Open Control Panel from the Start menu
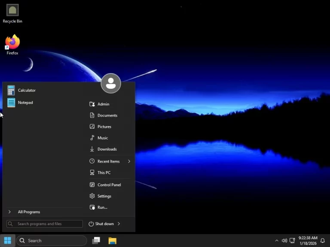This screenshot has height=247, width=330. coord(109,185)
